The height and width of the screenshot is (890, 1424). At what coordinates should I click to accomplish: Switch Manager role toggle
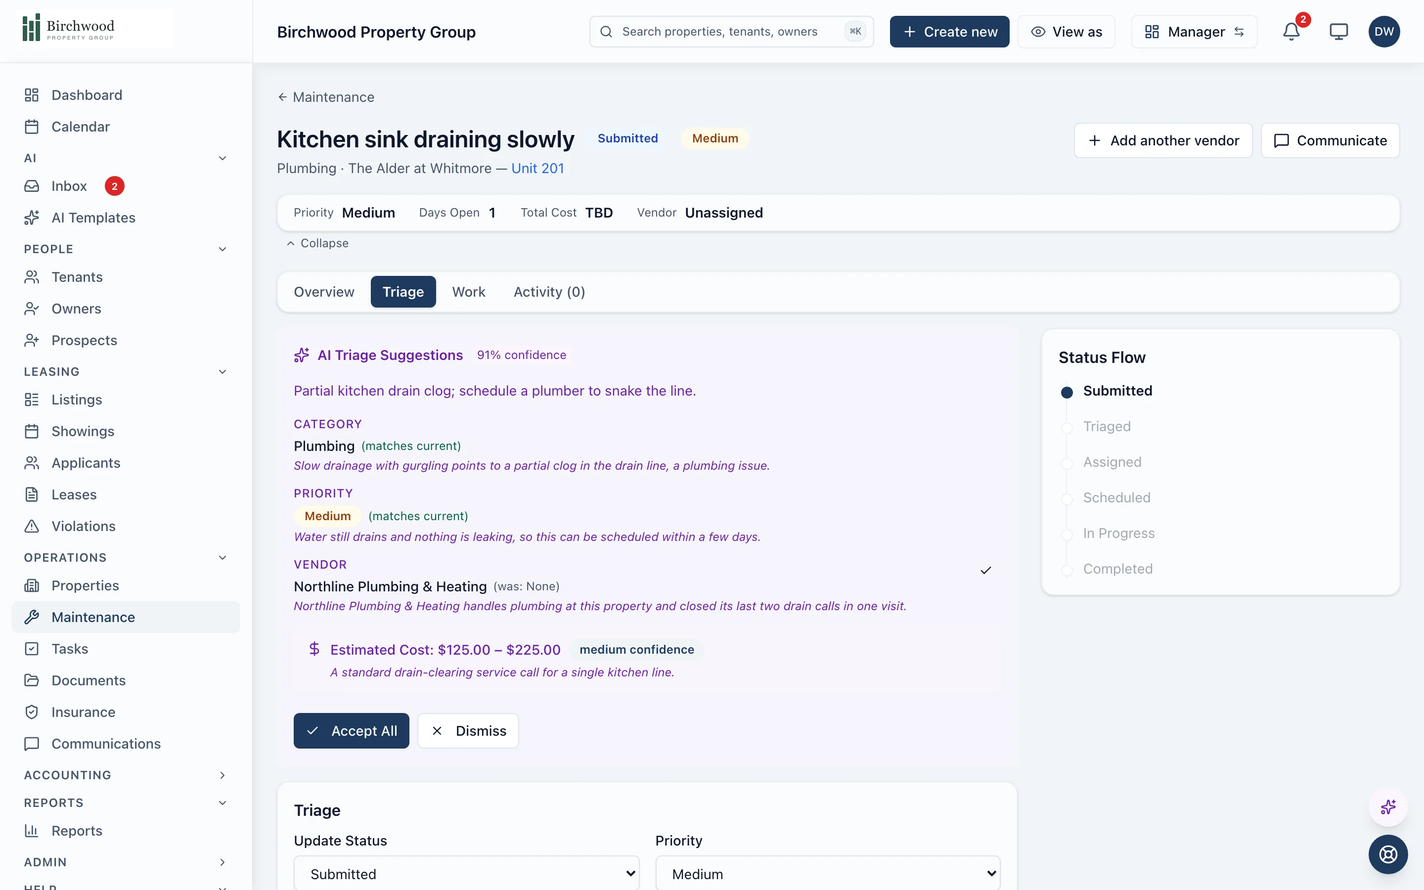tap(1194, 32)
